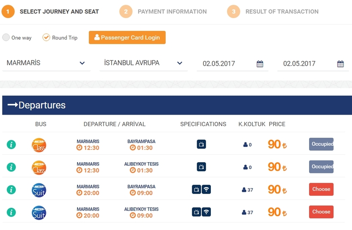Image resolution: width=352 pixels, height=230 pixels.
Task: Open info icon for 12:30 Bayrampasa bus
Action: pos(11,145)
